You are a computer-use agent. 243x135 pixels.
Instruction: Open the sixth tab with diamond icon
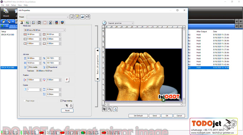tap(50, 22)
